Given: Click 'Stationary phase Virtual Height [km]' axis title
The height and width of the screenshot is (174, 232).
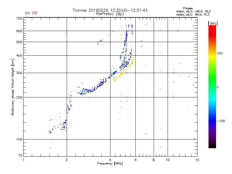Looking at the screenshot, I should click(x=13, y=87).
